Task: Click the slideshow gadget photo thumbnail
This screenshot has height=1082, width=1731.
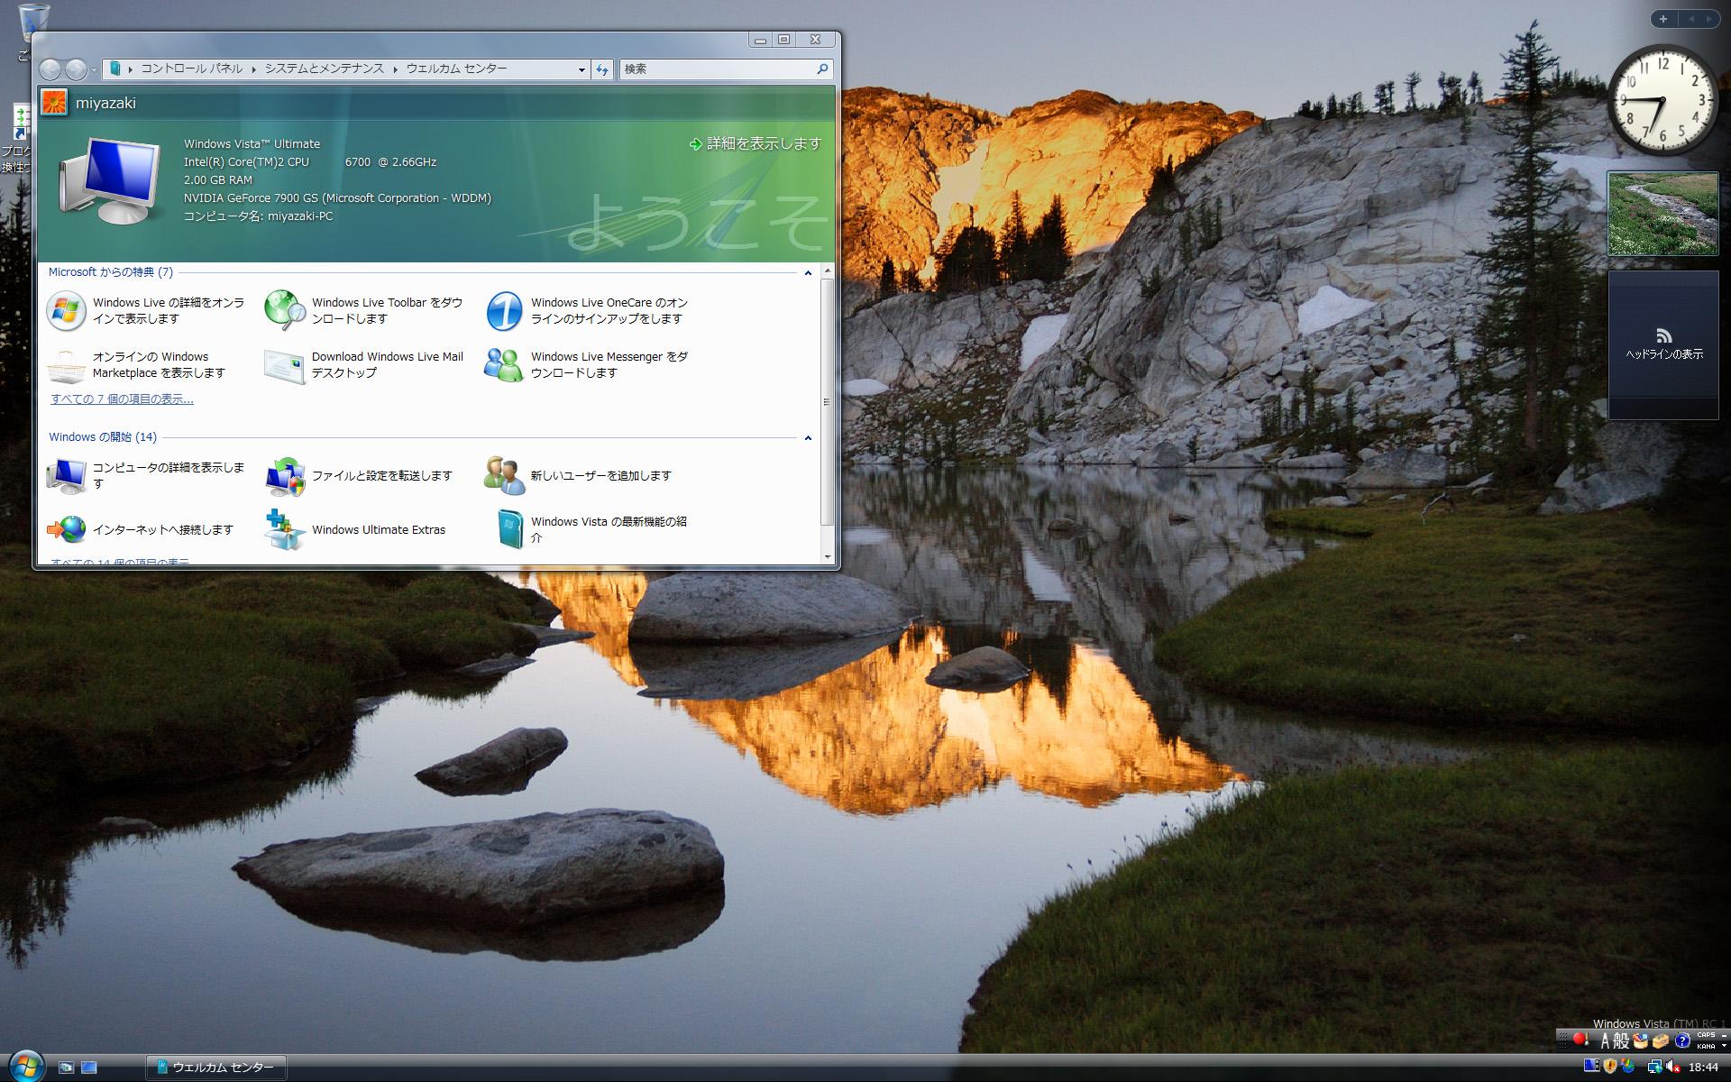Action: click(1662, 214)
